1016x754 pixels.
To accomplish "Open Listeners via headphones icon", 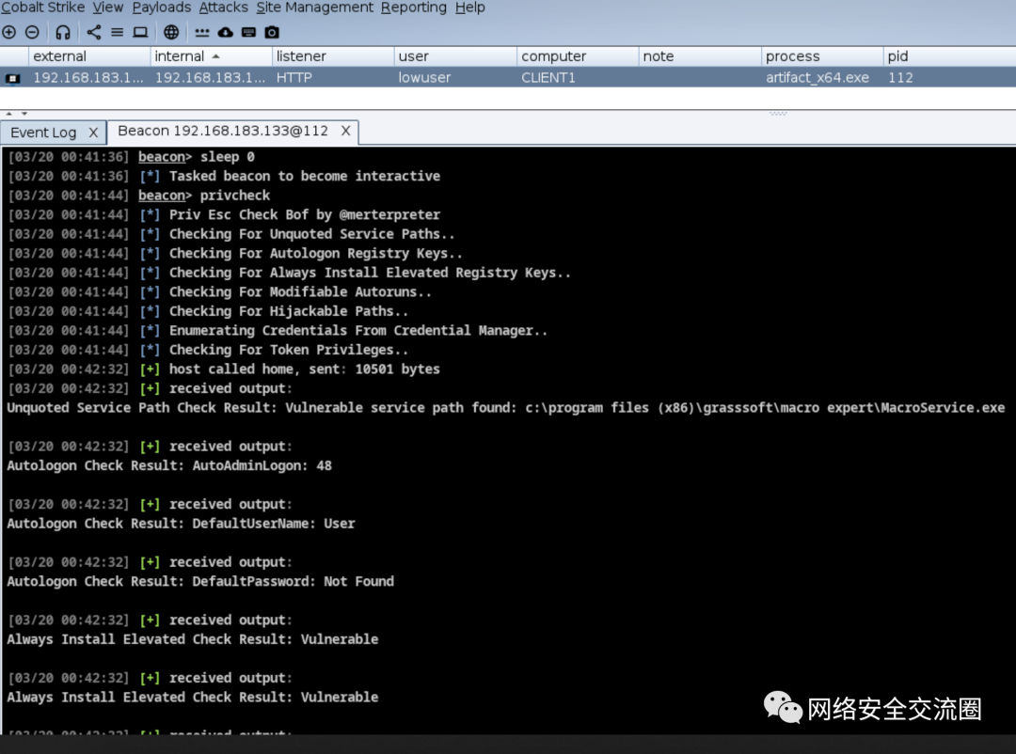I will (x=63, y=32).
